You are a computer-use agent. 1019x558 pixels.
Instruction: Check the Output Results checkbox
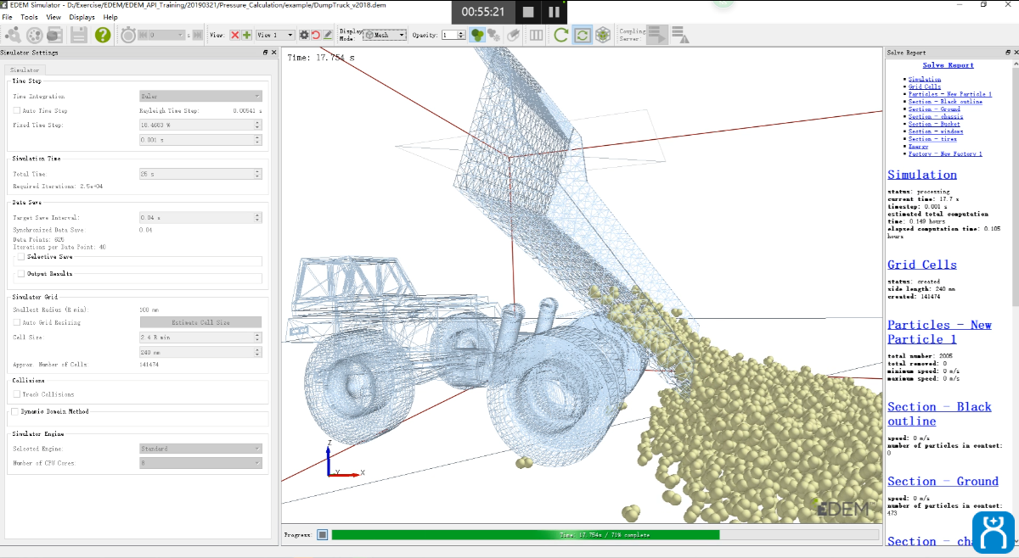click(x=21, y=274)
